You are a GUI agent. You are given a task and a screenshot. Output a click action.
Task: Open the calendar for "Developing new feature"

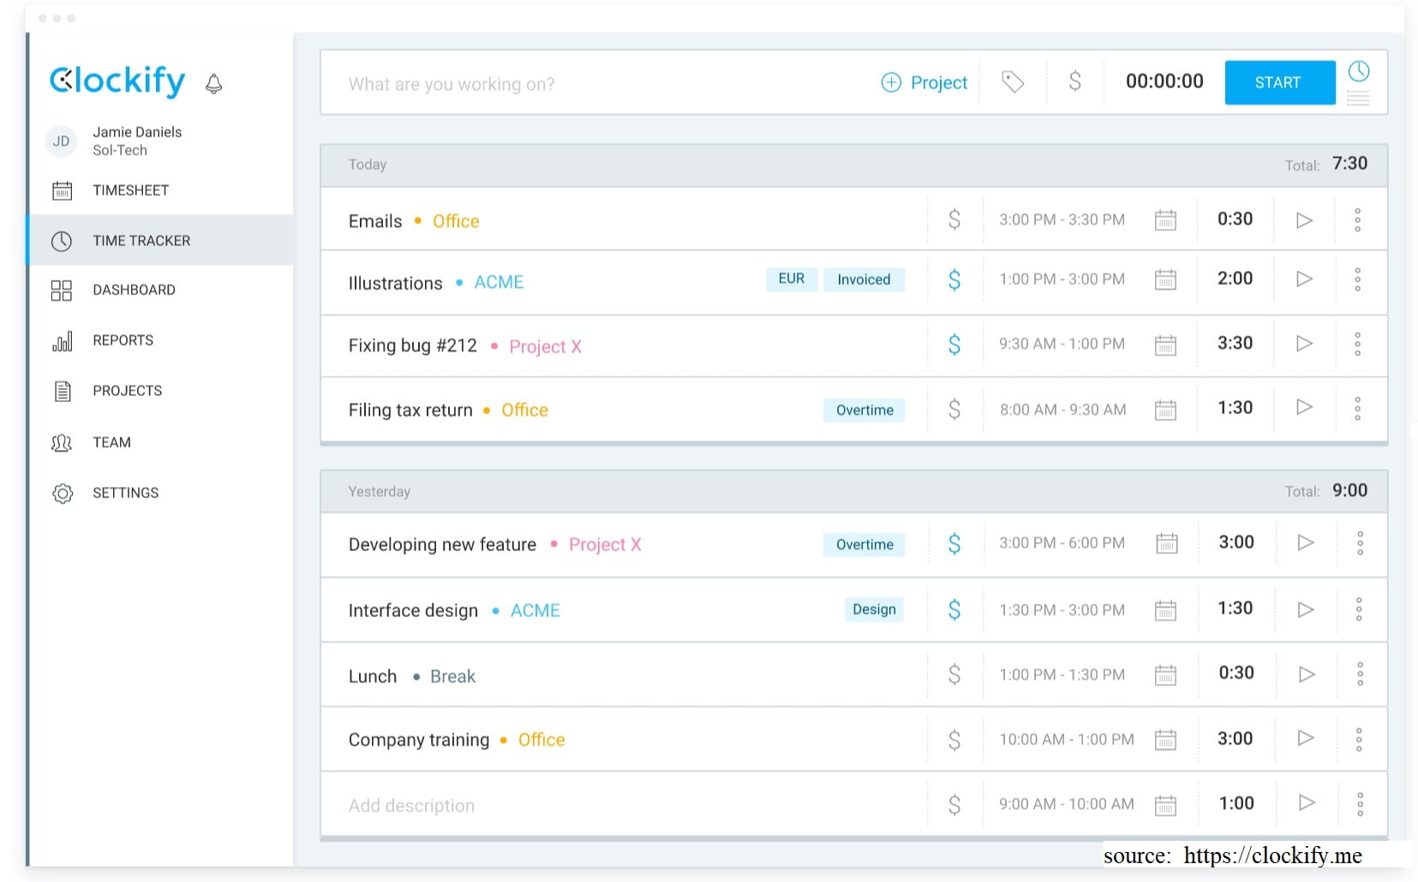tap(1167, 543)
